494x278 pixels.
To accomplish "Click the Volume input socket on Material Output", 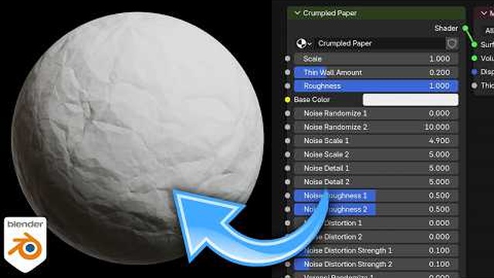I will coord(474,59).
